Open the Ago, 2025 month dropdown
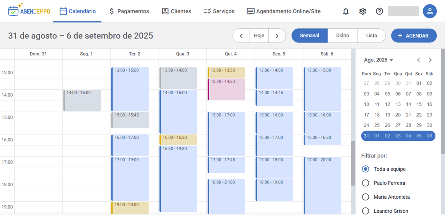This screenshot has height=215, width=445. 378,60
